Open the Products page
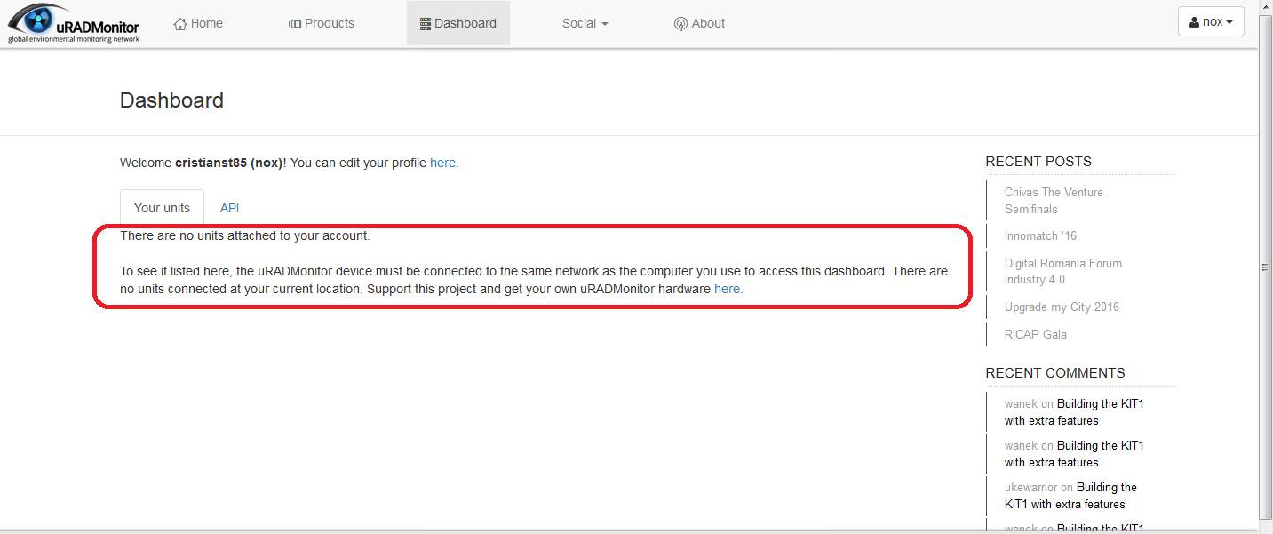Screen dimensions: 1273x534 [322, 23]
